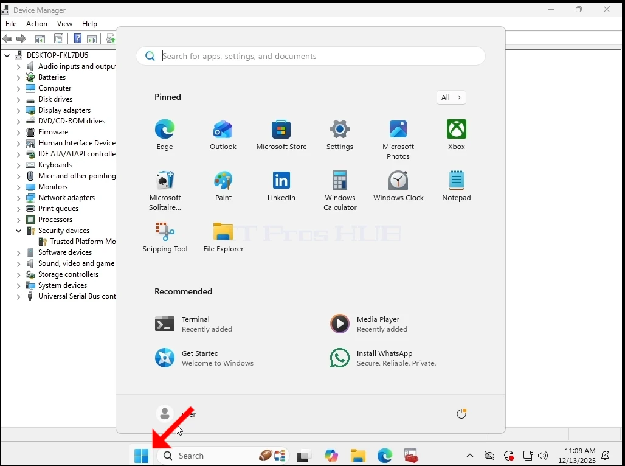Open Settings gear in pinned apps
The image size is (625, 466).
point(340,135)
